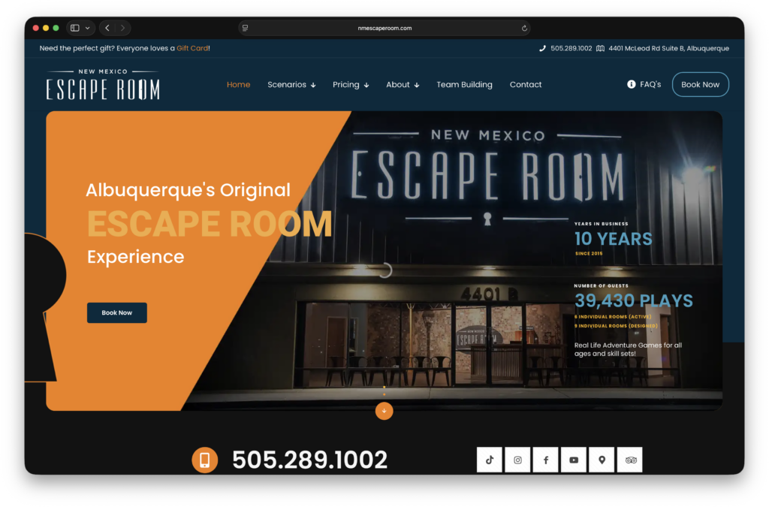Click the nmescaperoom.com address bar
Screen dimensions: 769x507
(384, 28)
